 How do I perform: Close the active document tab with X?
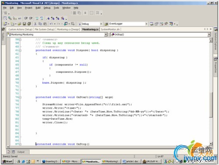pyautogui.click(x=211, y=29)
